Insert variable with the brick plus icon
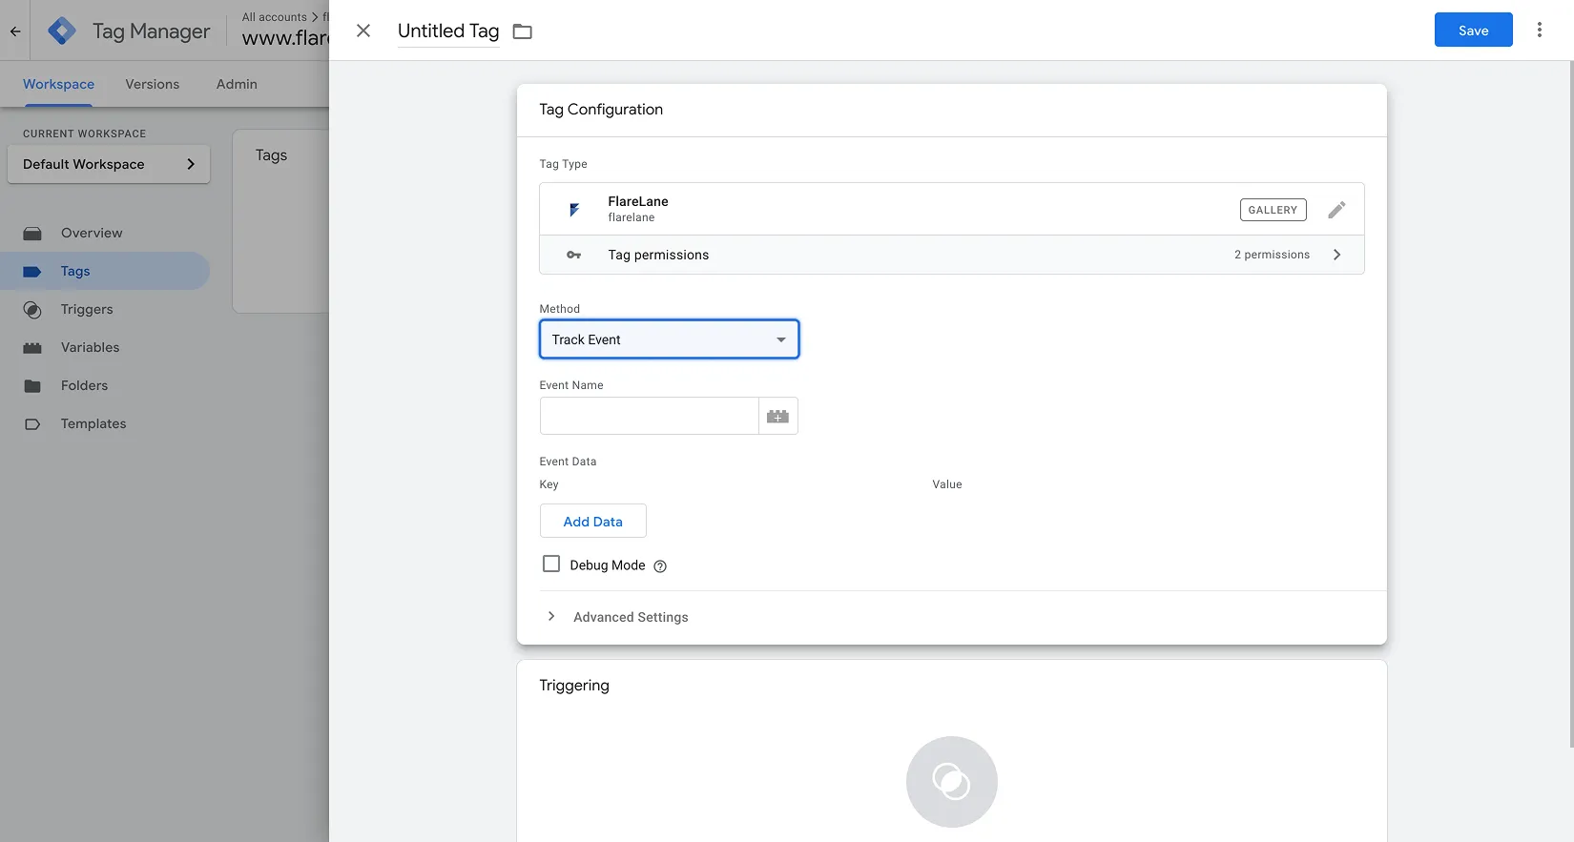This screenshot has height=842, width=1574. [778, 416]
